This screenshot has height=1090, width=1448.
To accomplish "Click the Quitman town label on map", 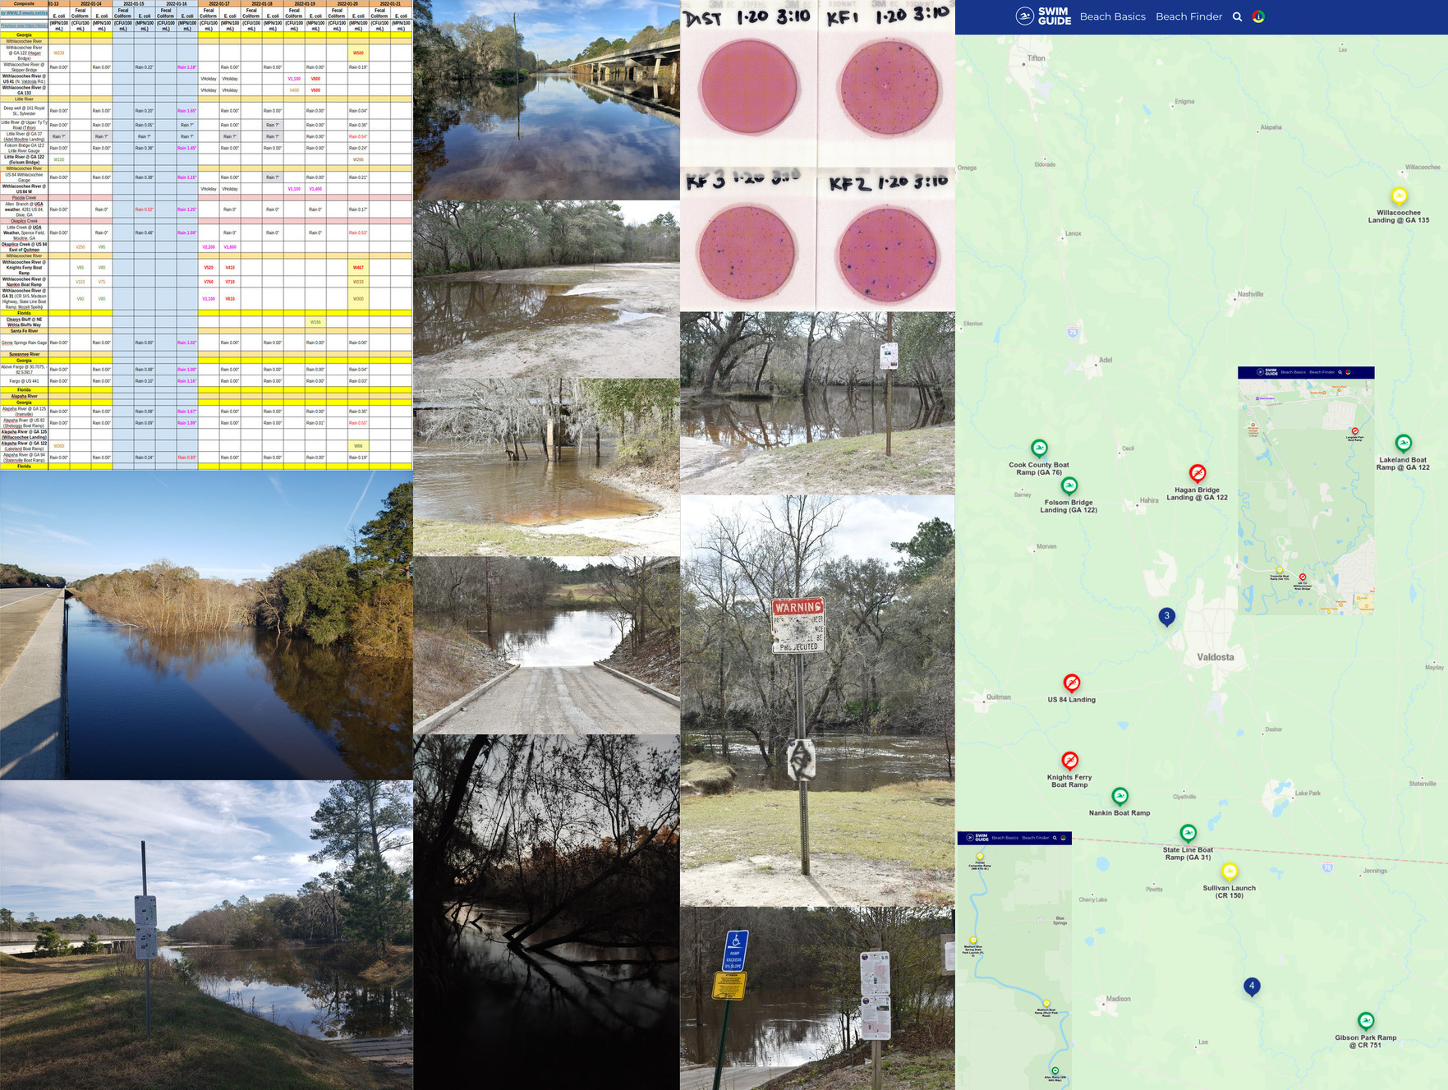I will pos(999,697).
